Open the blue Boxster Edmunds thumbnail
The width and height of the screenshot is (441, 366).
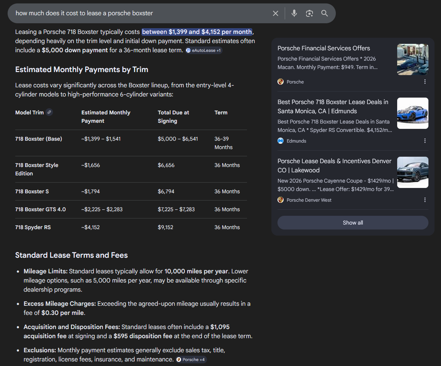(412, 113)
